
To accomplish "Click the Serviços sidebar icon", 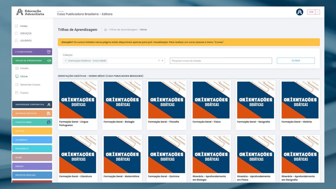I will (16, 33).
